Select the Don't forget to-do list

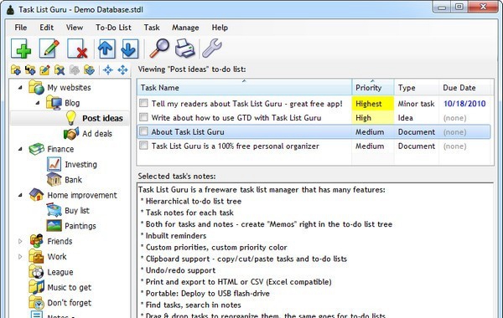(69, 303)
